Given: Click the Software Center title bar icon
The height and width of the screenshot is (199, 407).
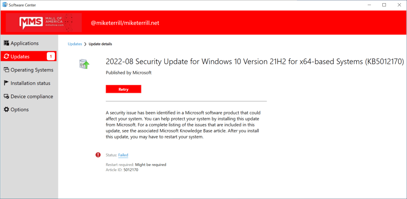Looking at the screenshot, I should pos(5,5).
